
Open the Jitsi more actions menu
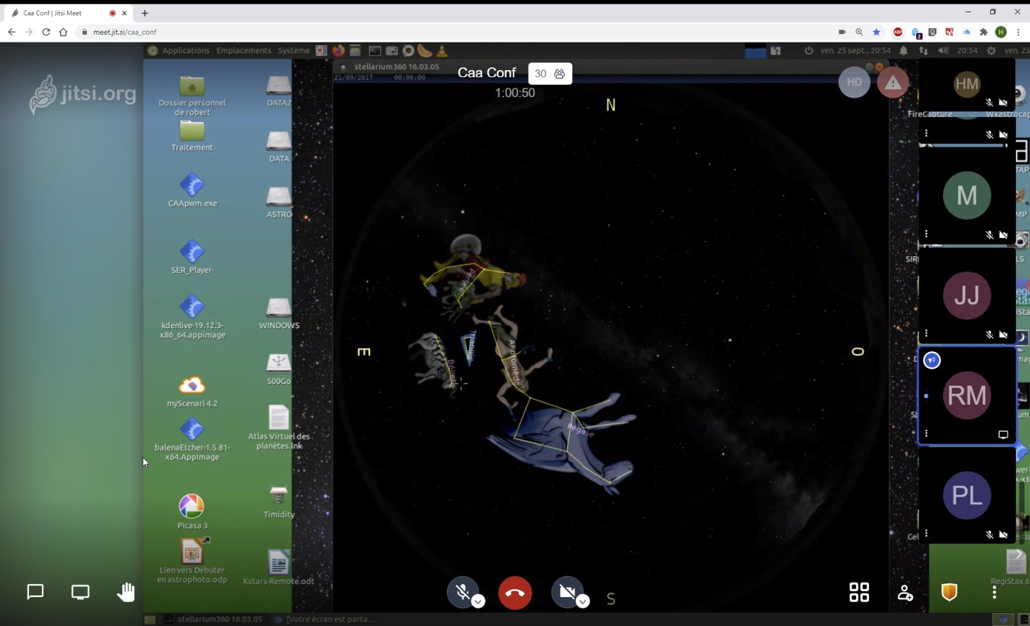pos(995,592)
